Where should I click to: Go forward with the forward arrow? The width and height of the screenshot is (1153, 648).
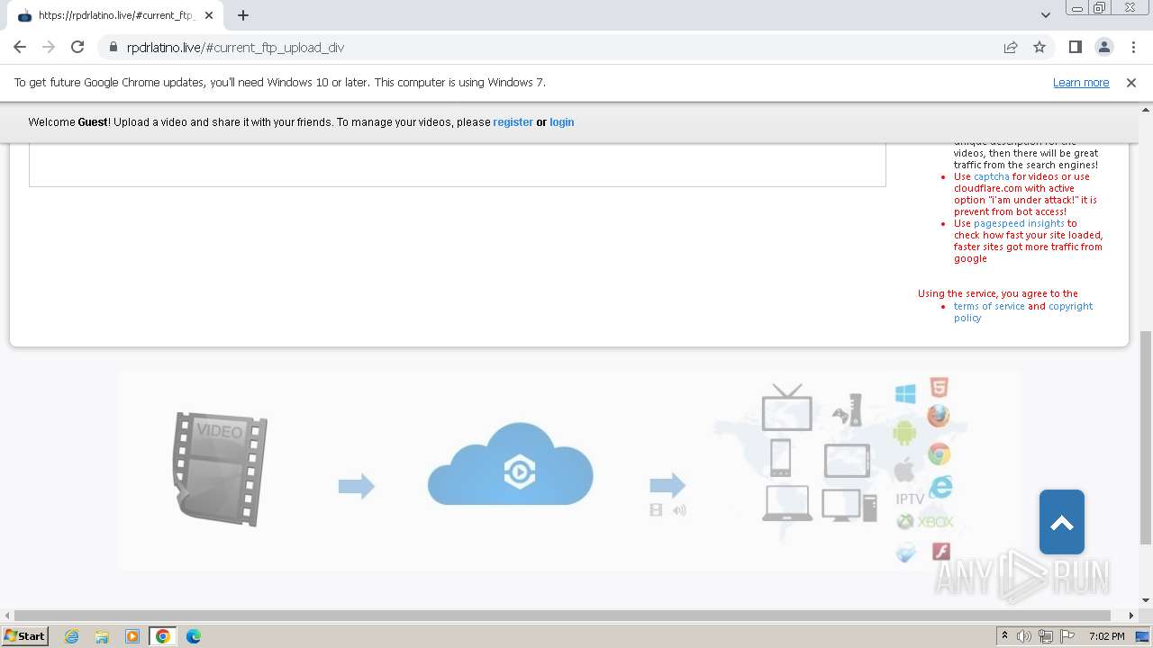[x=49, y=47]
